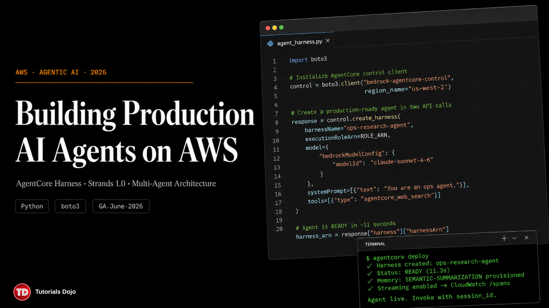This screenshot has height=308, width=549.
Task: Close the terminal panel
Action: 526,238
